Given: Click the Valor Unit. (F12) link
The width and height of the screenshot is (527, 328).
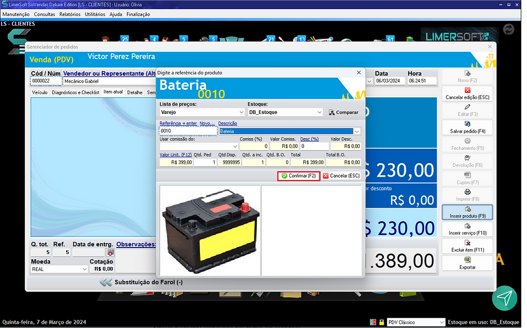Looking at the screenshot, I should (175, 155).
